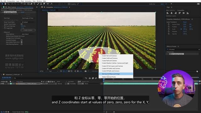Toggle the Opacity stopwatch in Properties
The image size is (201, 113).
click(169, 34)
